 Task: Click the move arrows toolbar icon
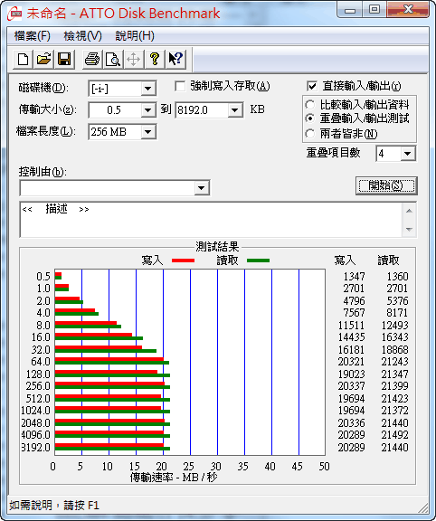[133, 60]
